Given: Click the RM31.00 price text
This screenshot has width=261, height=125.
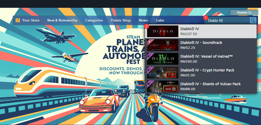Looking at the screenshot, I should [x=187, y=75].
